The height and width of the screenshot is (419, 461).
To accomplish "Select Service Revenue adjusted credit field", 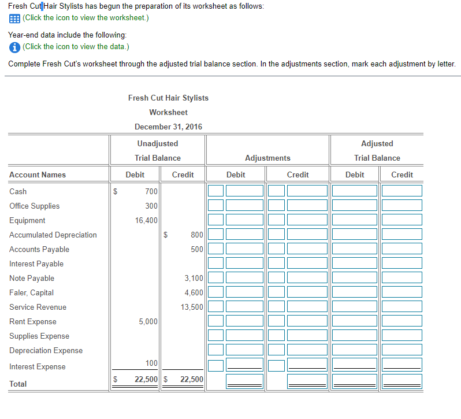I will click(401, 306).
